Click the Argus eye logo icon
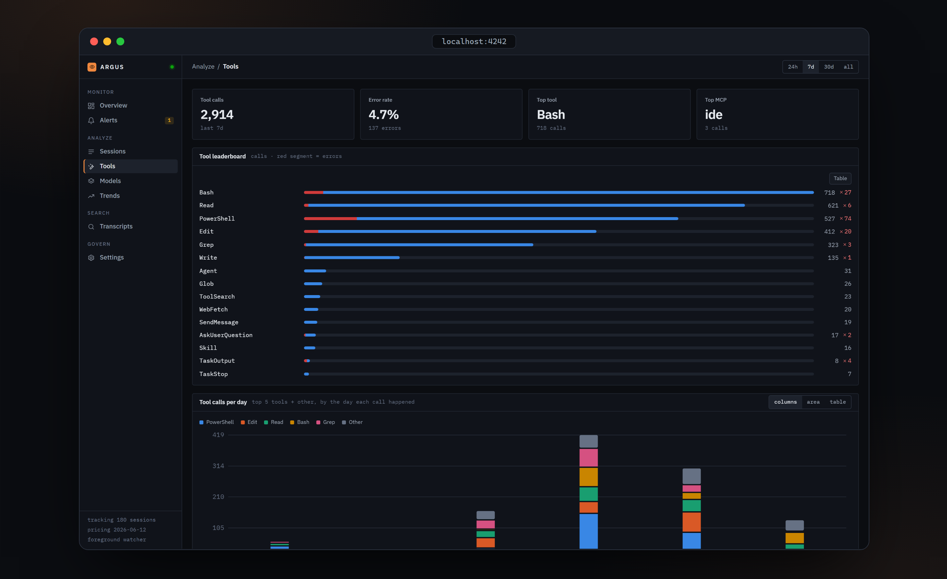This screenshot has width=947, height=579. (92, 67)
